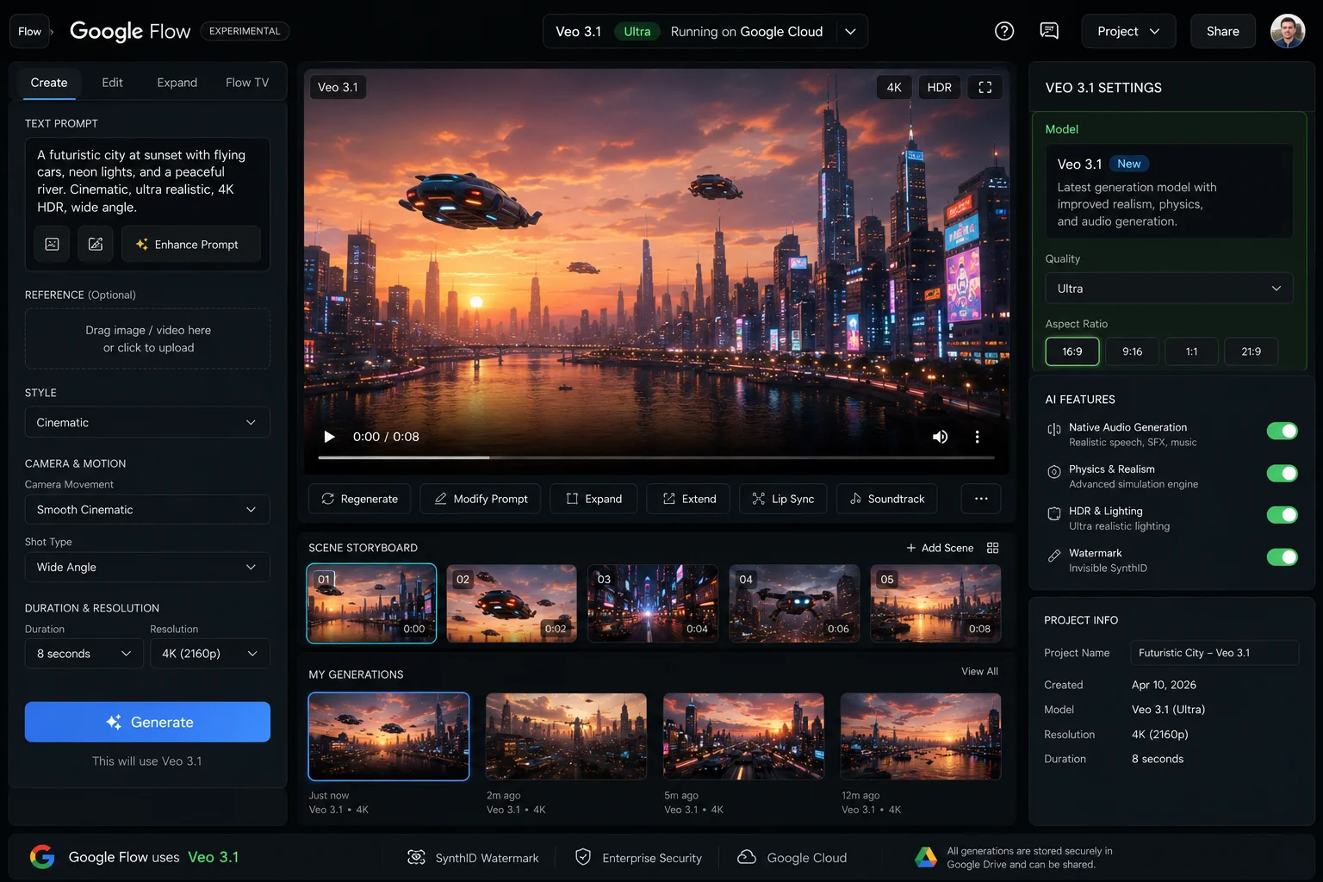Screen dimensions: 1323x882
Task: Click the Watermark pen icon
Action: (x=1054, y=556)
